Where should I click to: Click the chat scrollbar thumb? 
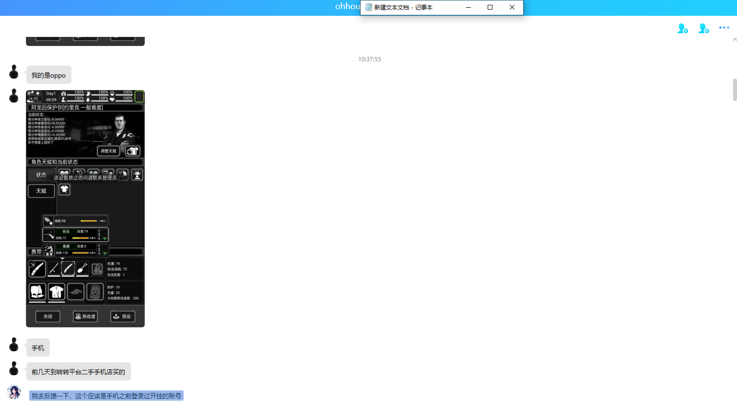pos(735,90)
